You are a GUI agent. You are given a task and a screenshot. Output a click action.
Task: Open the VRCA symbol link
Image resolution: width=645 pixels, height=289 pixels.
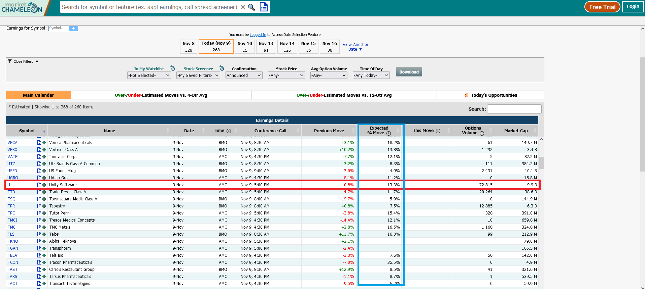(12, 143)
